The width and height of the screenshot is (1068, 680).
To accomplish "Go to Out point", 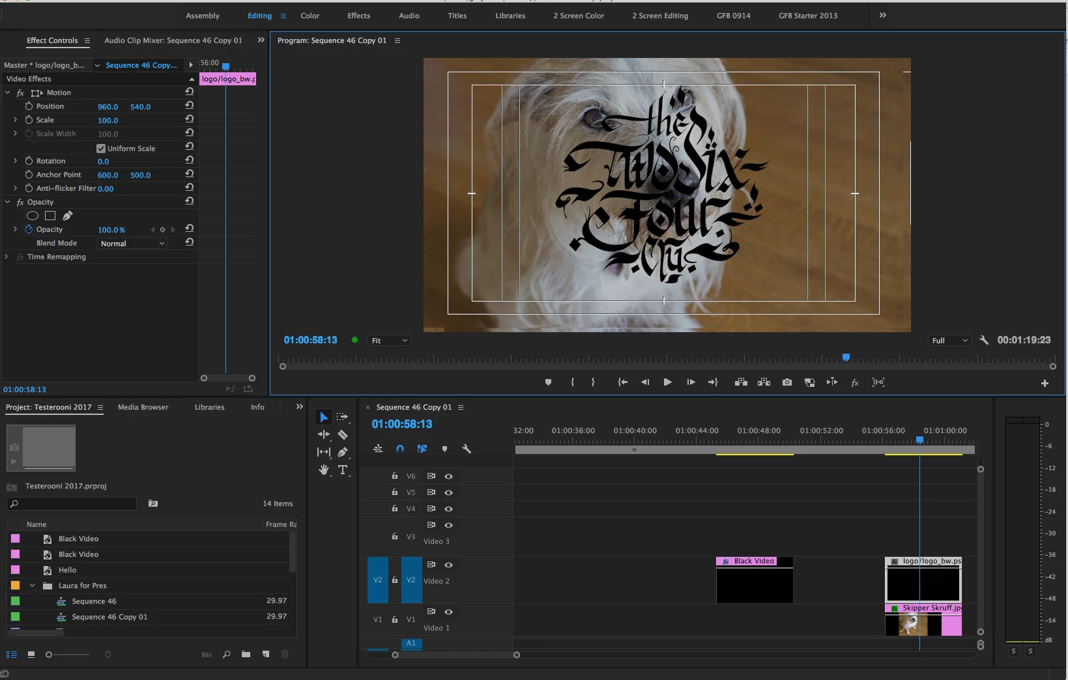I will point(713,382).
